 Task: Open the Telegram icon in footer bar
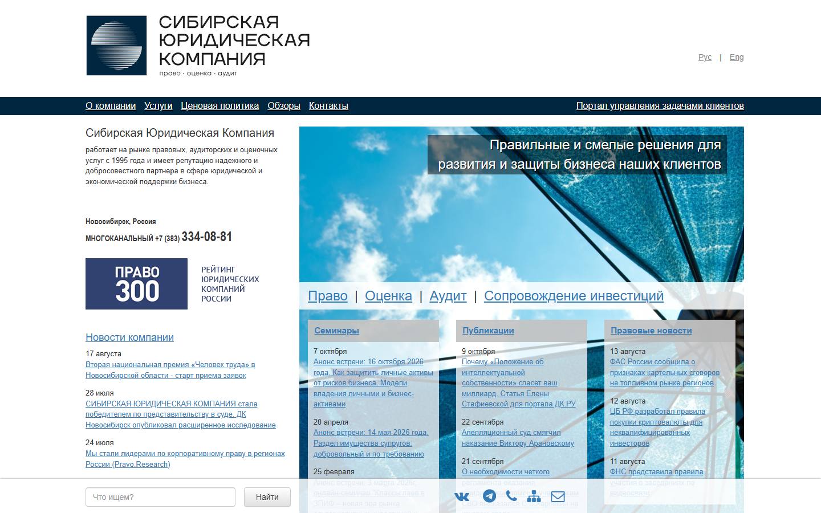[x=489, y=496]
